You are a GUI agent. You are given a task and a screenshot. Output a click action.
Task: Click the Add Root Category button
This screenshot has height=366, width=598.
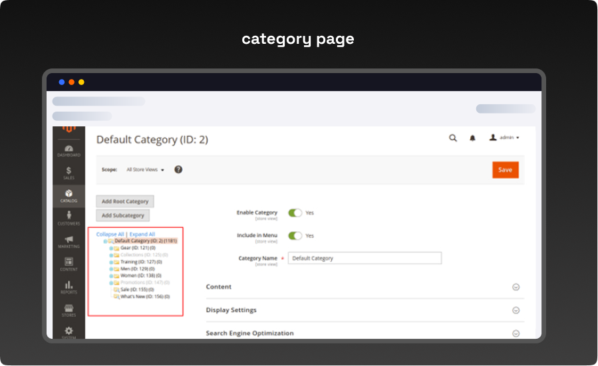[x=125, y=201]
